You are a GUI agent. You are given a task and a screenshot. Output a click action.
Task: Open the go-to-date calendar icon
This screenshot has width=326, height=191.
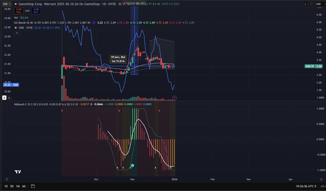coord(33,186)
